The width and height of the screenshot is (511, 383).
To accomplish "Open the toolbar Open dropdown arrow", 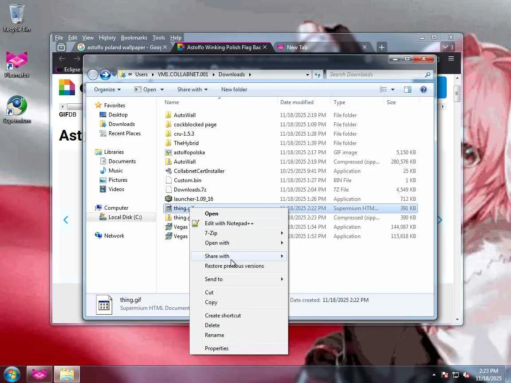I will [162, 90].
